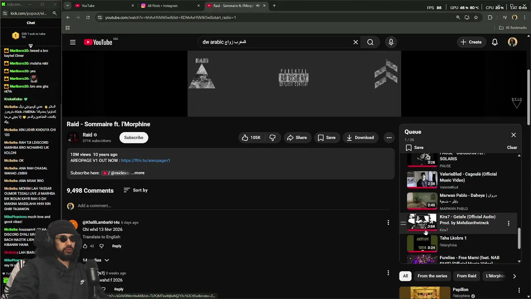This screenshot has height=299, width=531.
Task: Subscribe to the Raid channel
Action: (x=134, y=137)
